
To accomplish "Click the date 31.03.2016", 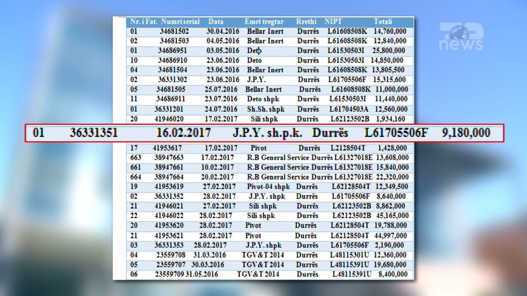I will pyautogui.click(x=209, y=255).
